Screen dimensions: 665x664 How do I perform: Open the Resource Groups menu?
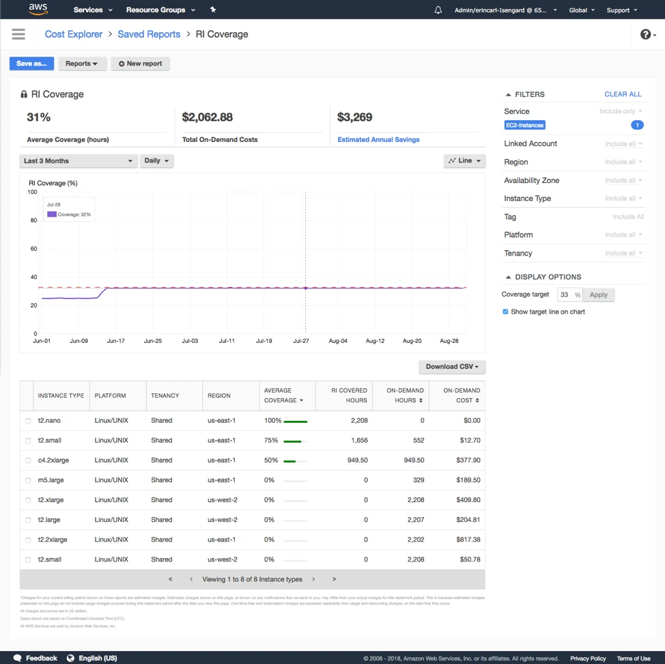pyautogui.click(x=155, y=10)
